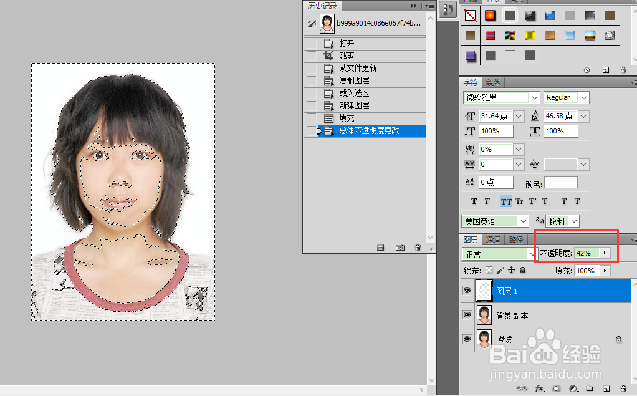Viewport: 637px width, 396px height.
Task: Select the 历史记录 history tab
Action: (322, 6)
